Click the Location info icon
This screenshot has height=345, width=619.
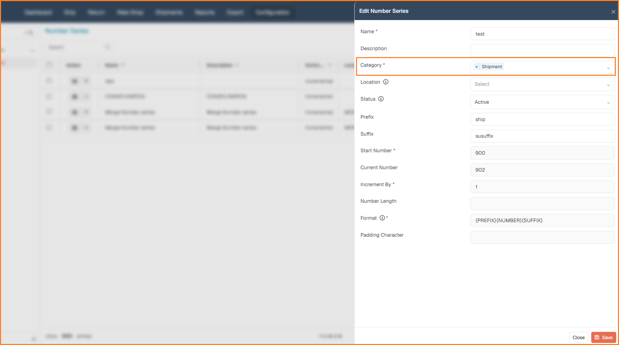point(385,82)
